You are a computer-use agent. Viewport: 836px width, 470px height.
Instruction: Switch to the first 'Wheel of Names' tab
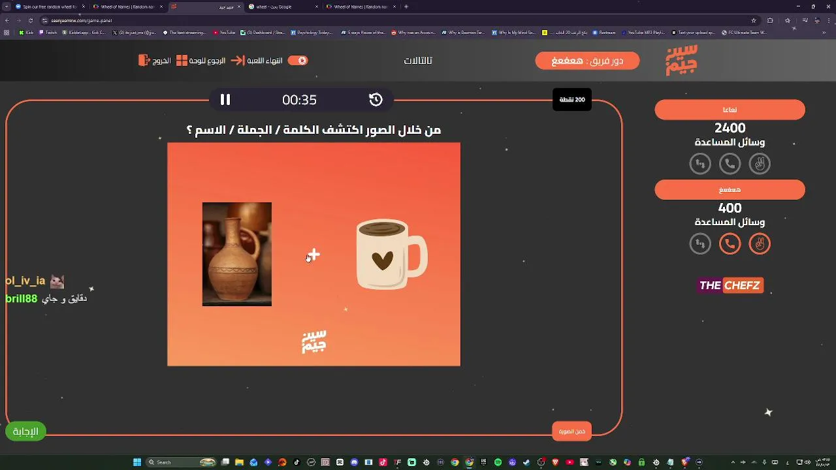pos(127,7)
